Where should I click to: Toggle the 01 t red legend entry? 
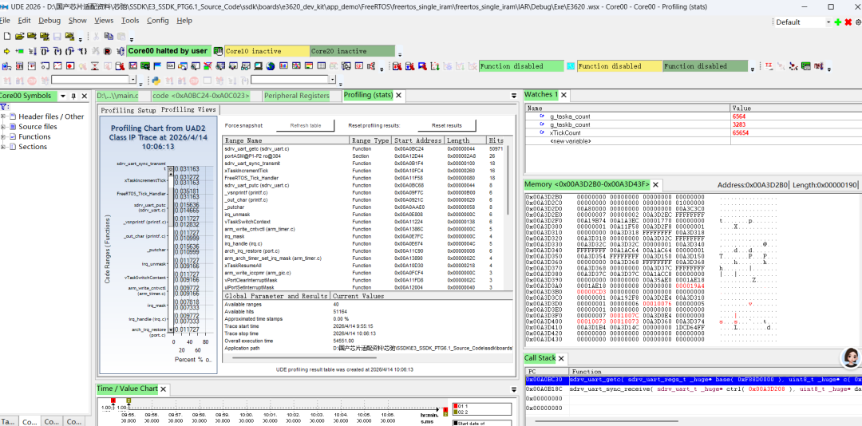pyautogui.click(x=458, y=406)
